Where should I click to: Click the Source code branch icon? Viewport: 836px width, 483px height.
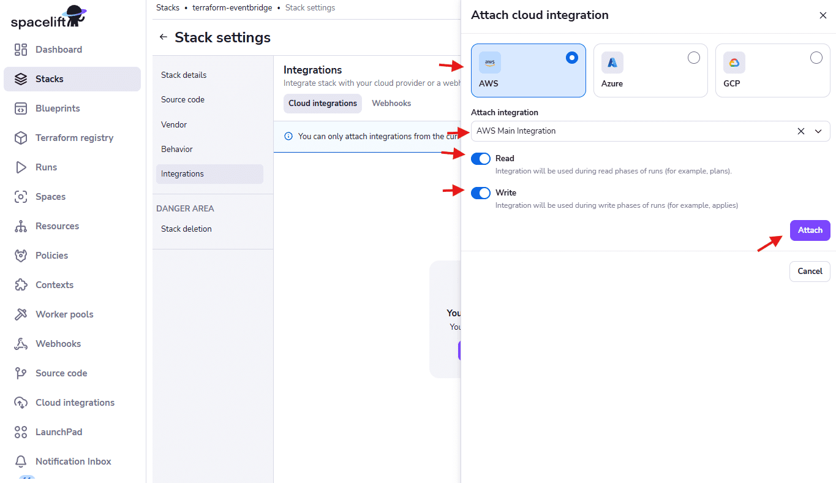click(21, 373)
